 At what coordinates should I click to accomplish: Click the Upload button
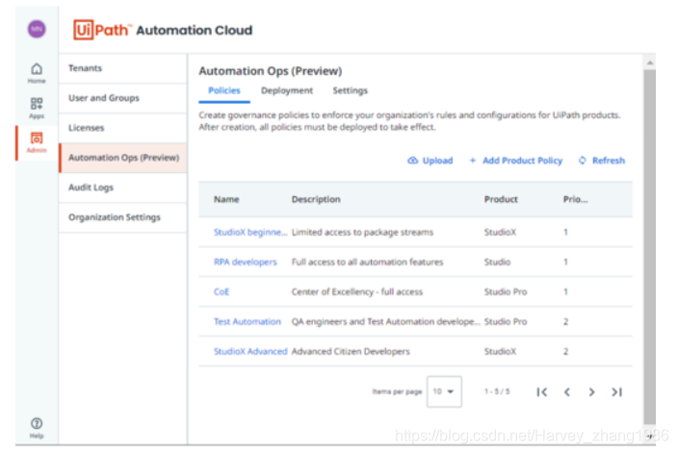430,161
